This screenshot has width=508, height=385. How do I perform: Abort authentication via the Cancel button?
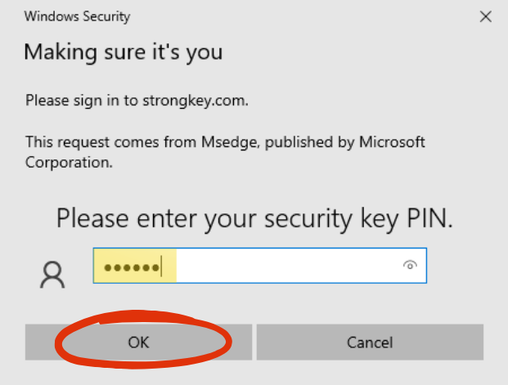(x=370, y=342)
